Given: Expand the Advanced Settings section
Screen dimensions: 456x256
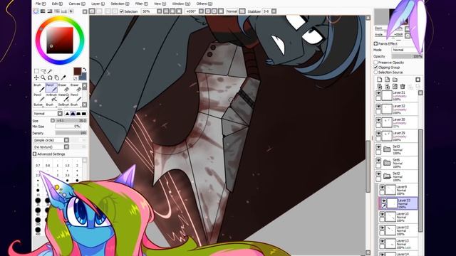Looking at the screenshot, I should 35,154.
